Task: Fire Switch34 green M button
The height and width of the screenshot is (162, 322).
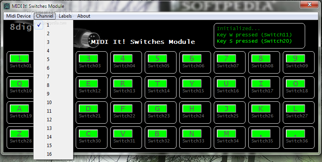Action: coord(226,134)
